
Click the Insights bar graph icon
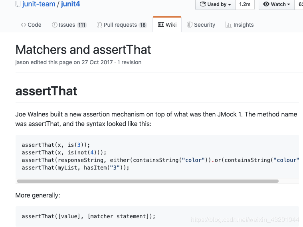pos(228,25)
